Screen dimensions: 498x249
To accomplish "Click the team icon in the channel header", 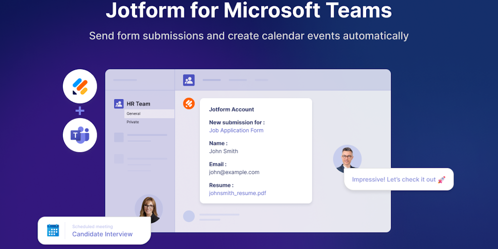I will pos(189,80).
